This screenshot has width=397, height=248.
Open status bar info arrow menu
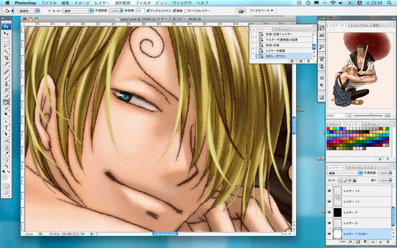(x=92, y=234)
